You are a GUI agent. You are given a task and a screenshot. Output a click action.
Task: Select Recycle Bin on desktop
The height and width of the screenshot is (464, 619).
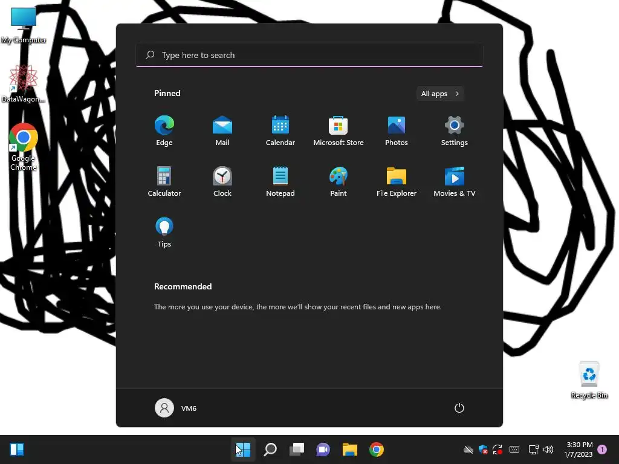tap(589, 381)
